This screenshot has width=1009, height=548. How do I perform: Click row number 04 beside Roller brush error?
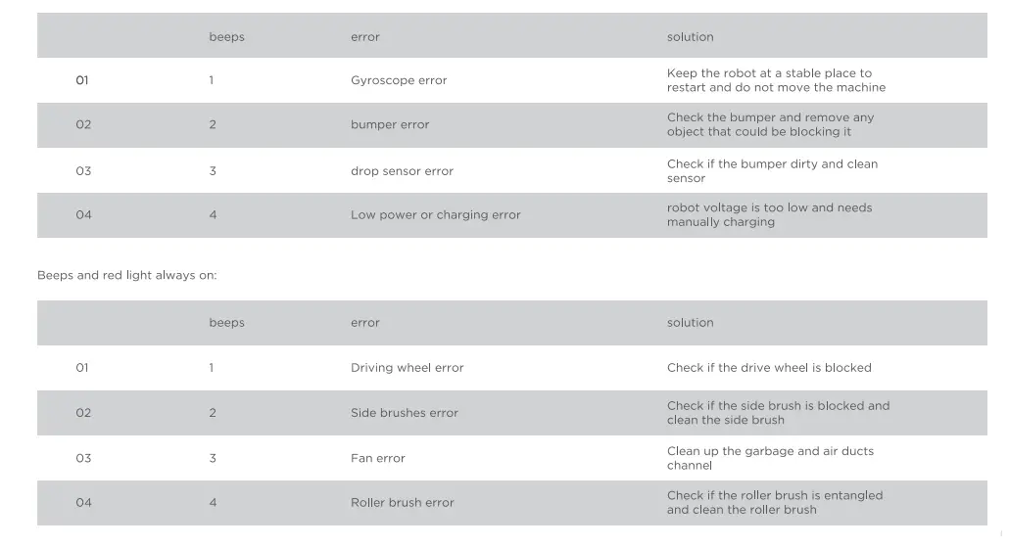[x=83, y=503]
